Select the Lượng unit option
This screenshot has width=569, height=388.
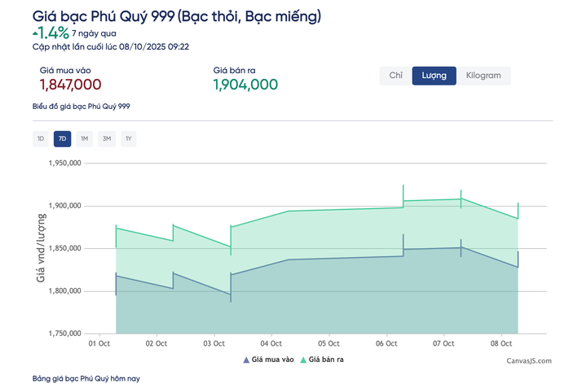point(434,76)
